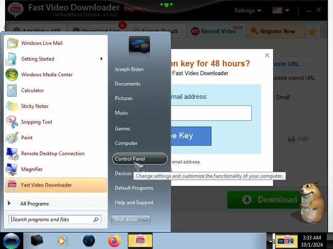Click the gold star favorites icon
Viewport: 333px width, 249px height.
click(x=313, y=32)
